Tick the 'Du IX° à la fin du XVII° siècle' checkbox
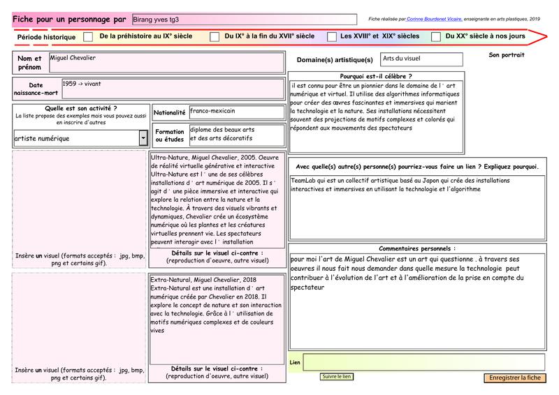This screenshot has height=395, width=559. [214, 36]
